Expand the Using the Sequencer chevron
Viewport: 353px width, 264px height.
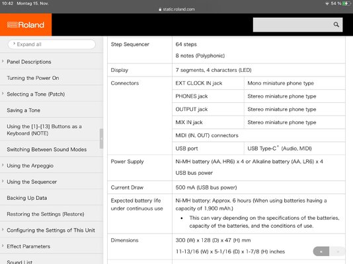(x=3, y=181)
